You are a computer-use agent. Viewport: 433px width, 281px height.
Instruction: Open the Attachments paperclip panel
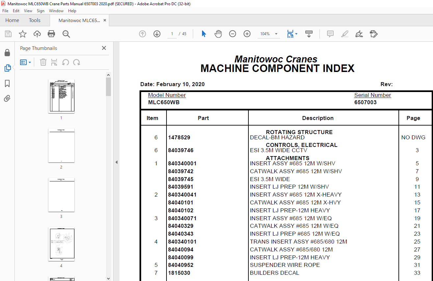click(x=7, y=98)
